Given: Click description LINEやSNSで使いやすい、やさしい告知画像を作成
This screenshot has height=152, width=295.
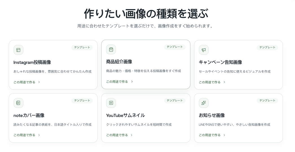Looking at the screenshot, I should [234, 125].
